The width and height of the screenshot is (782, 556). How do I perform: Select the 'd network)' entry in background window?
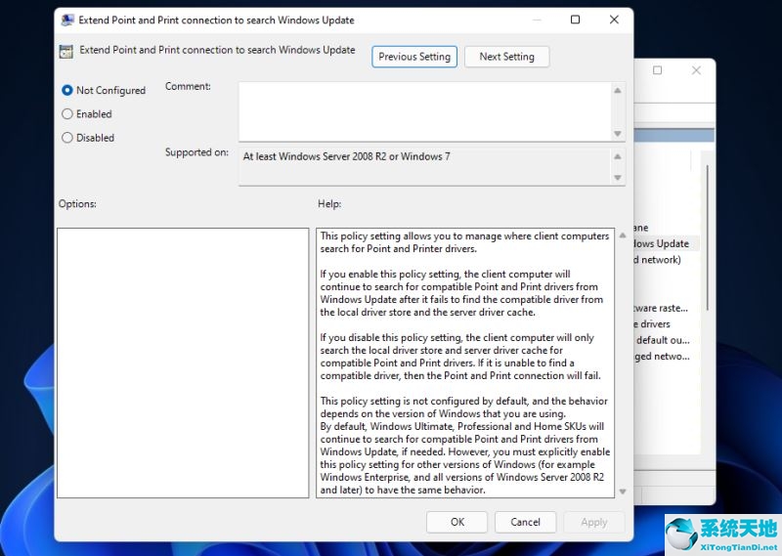tap(657, 260)
